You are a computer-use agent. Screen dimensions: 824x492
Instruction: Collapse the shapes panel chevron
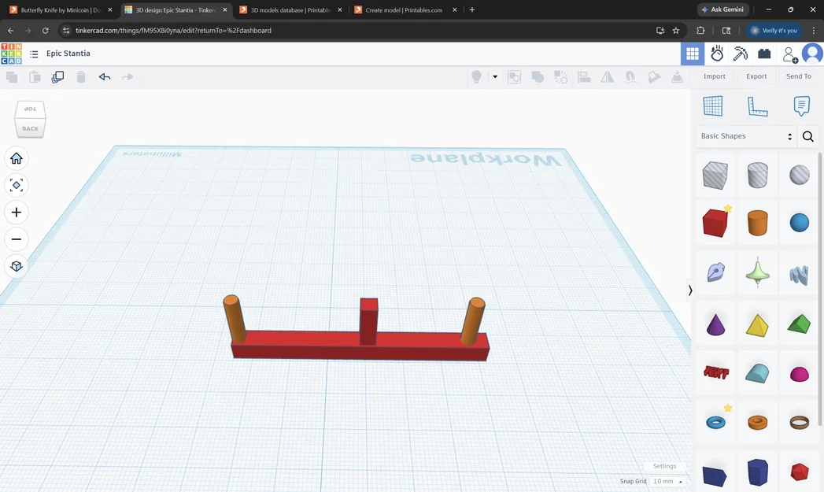click(x=690, y=290)
